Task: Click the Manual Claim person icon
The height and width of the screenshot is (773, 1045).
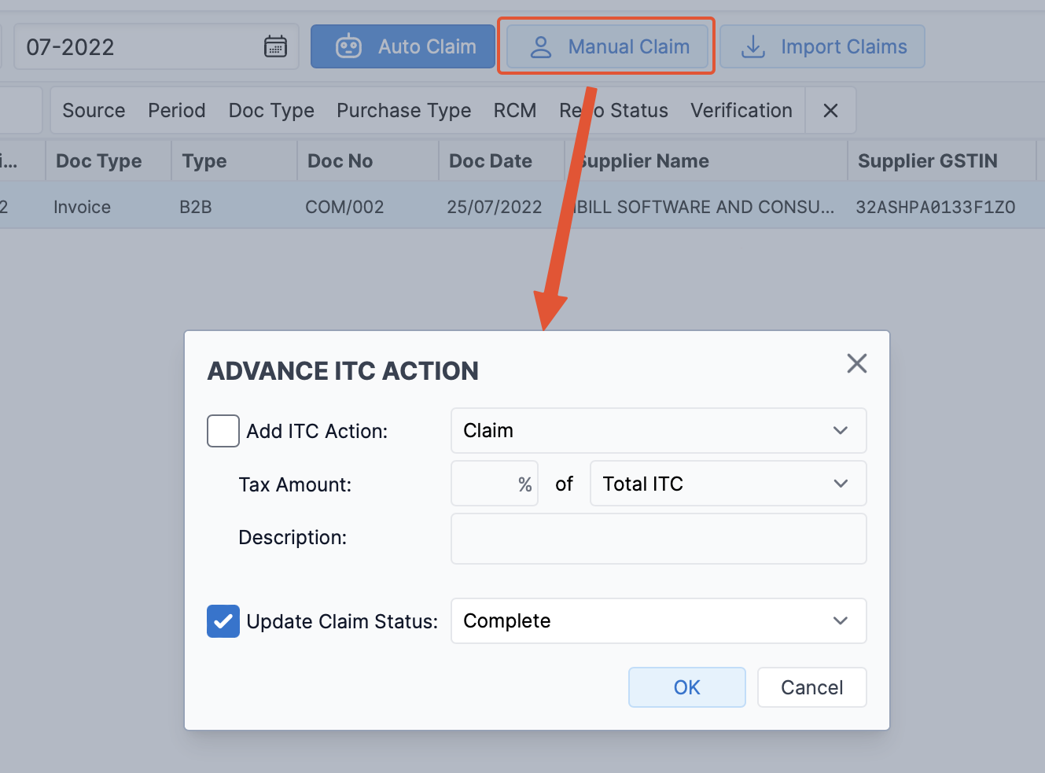Action: coord(541,47)
